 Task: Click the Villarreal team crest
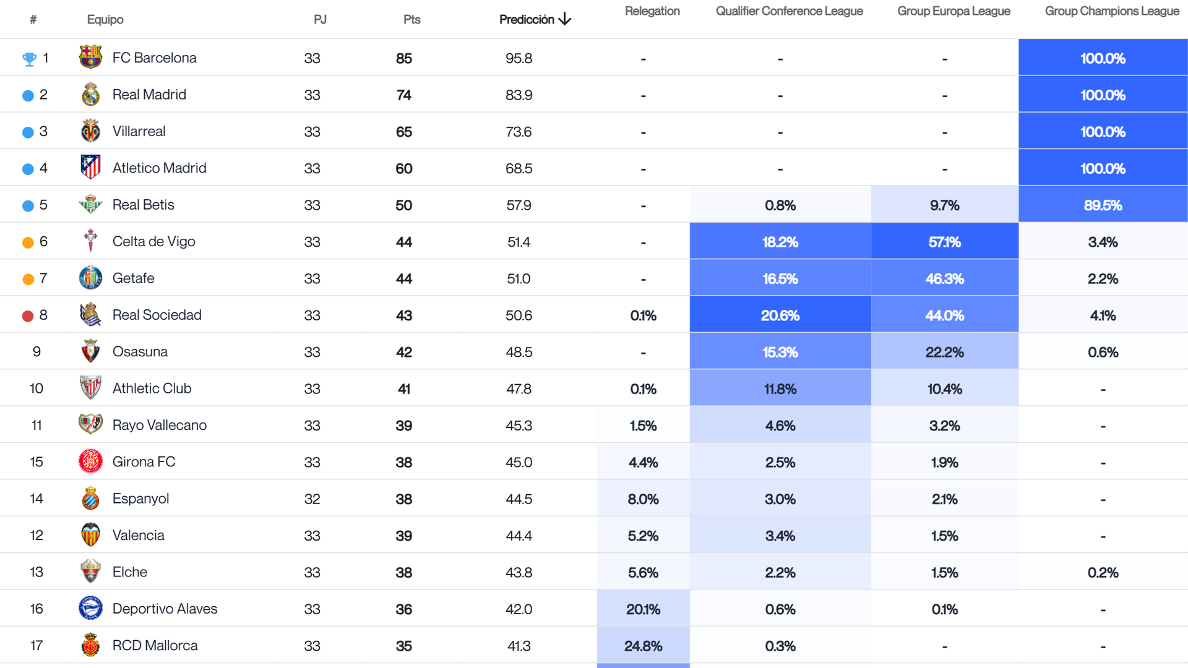coord(90,131)
